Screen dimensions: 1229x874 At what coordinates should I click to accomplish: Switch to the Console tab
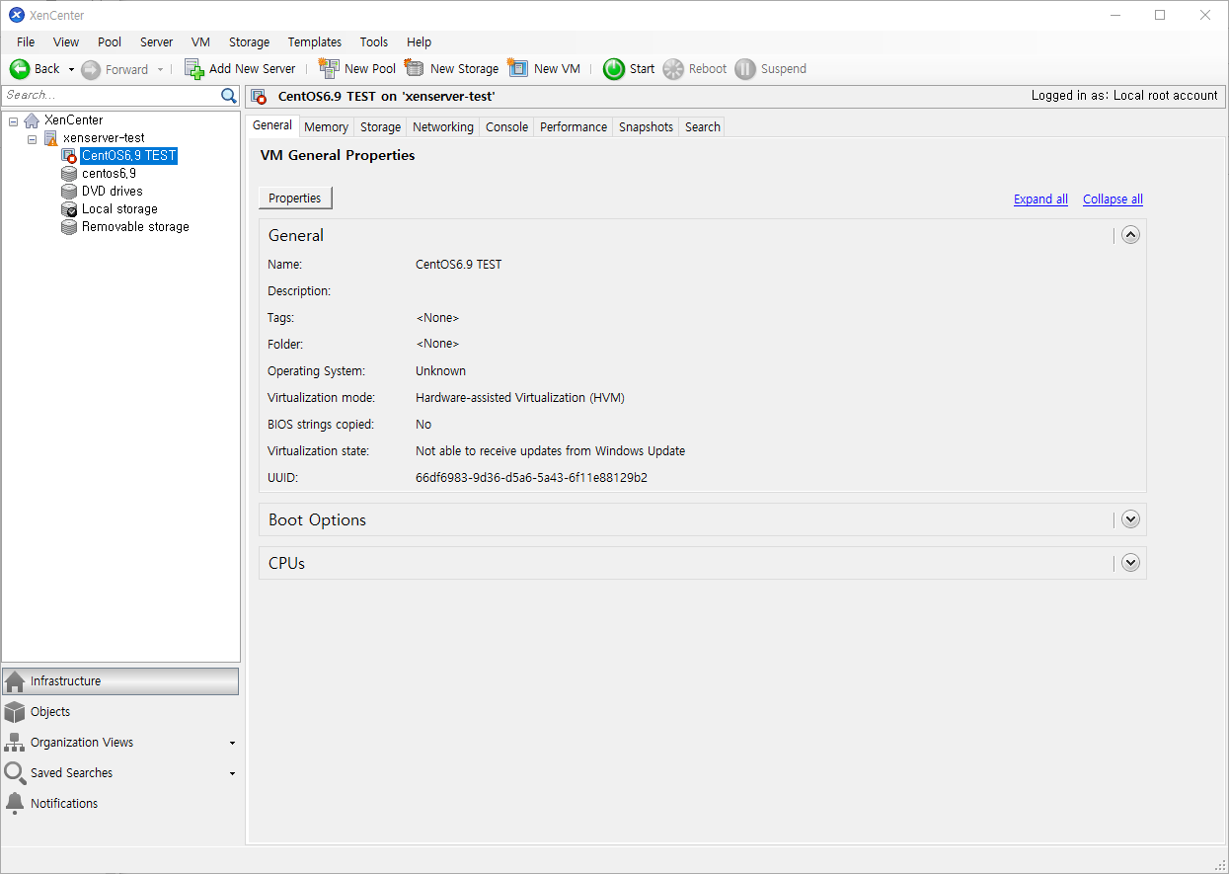(x=507, y=127)
